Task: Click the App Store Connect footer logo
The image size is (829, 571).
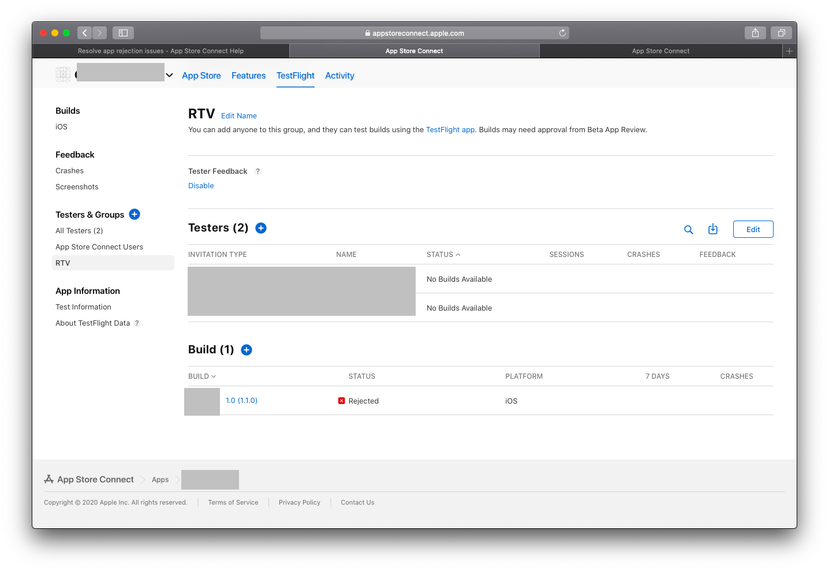Action: [49, 479]
